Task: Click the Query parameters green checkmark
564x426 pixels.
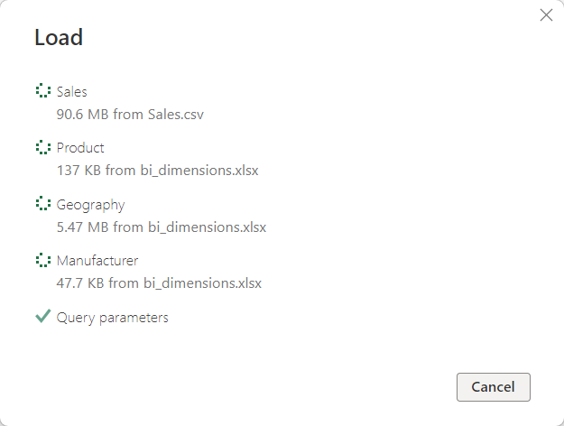Action: pos(42,317)
